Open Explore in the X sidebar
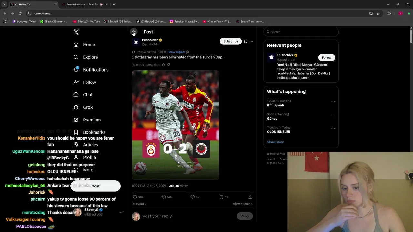This screenshot has height=232, width=413. (86, 57)
